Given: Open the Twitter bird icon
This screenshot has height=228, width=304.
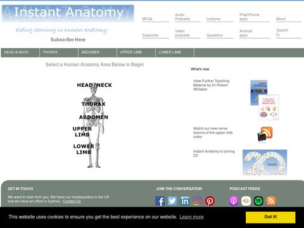Looking at the screenshot, I should [172, 201].
